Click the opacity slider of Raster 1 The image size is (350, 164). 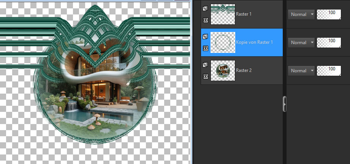(329, 14)
